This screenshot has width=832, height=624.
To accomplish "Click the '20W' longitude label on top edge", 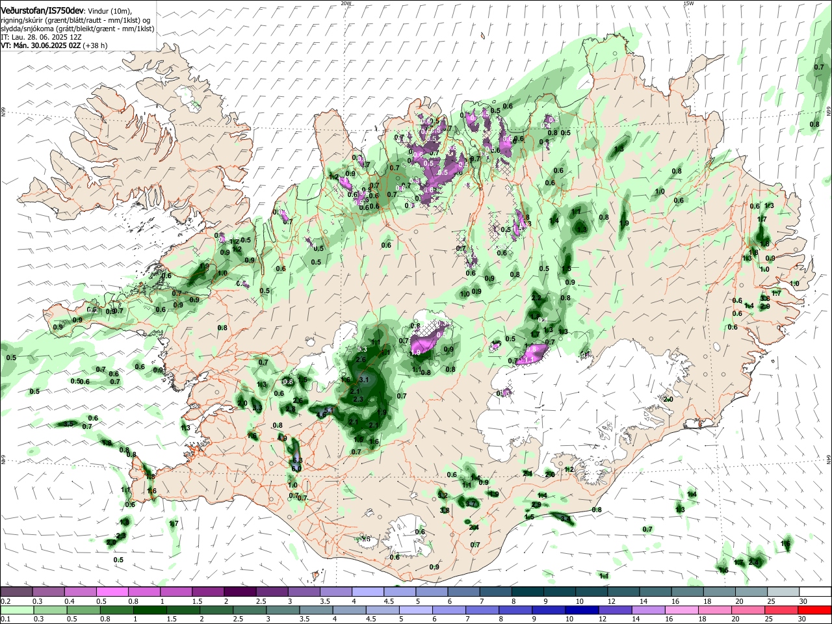I will pyautogui.click(x=346, y=3).
